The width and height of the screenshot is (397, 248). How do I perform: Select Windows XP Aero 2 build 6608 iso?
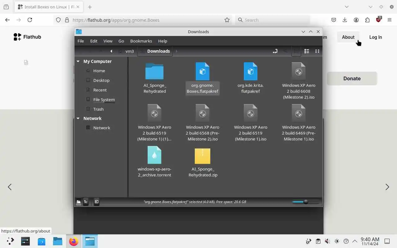pos(299,71)
